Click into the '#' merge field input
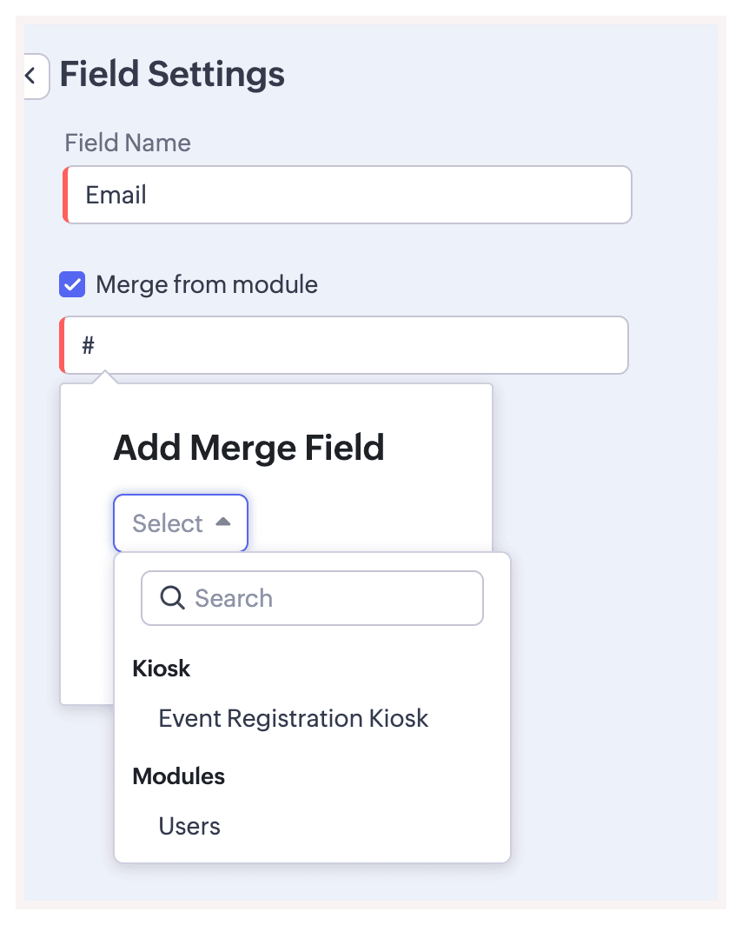 click(x=348, y=346)
